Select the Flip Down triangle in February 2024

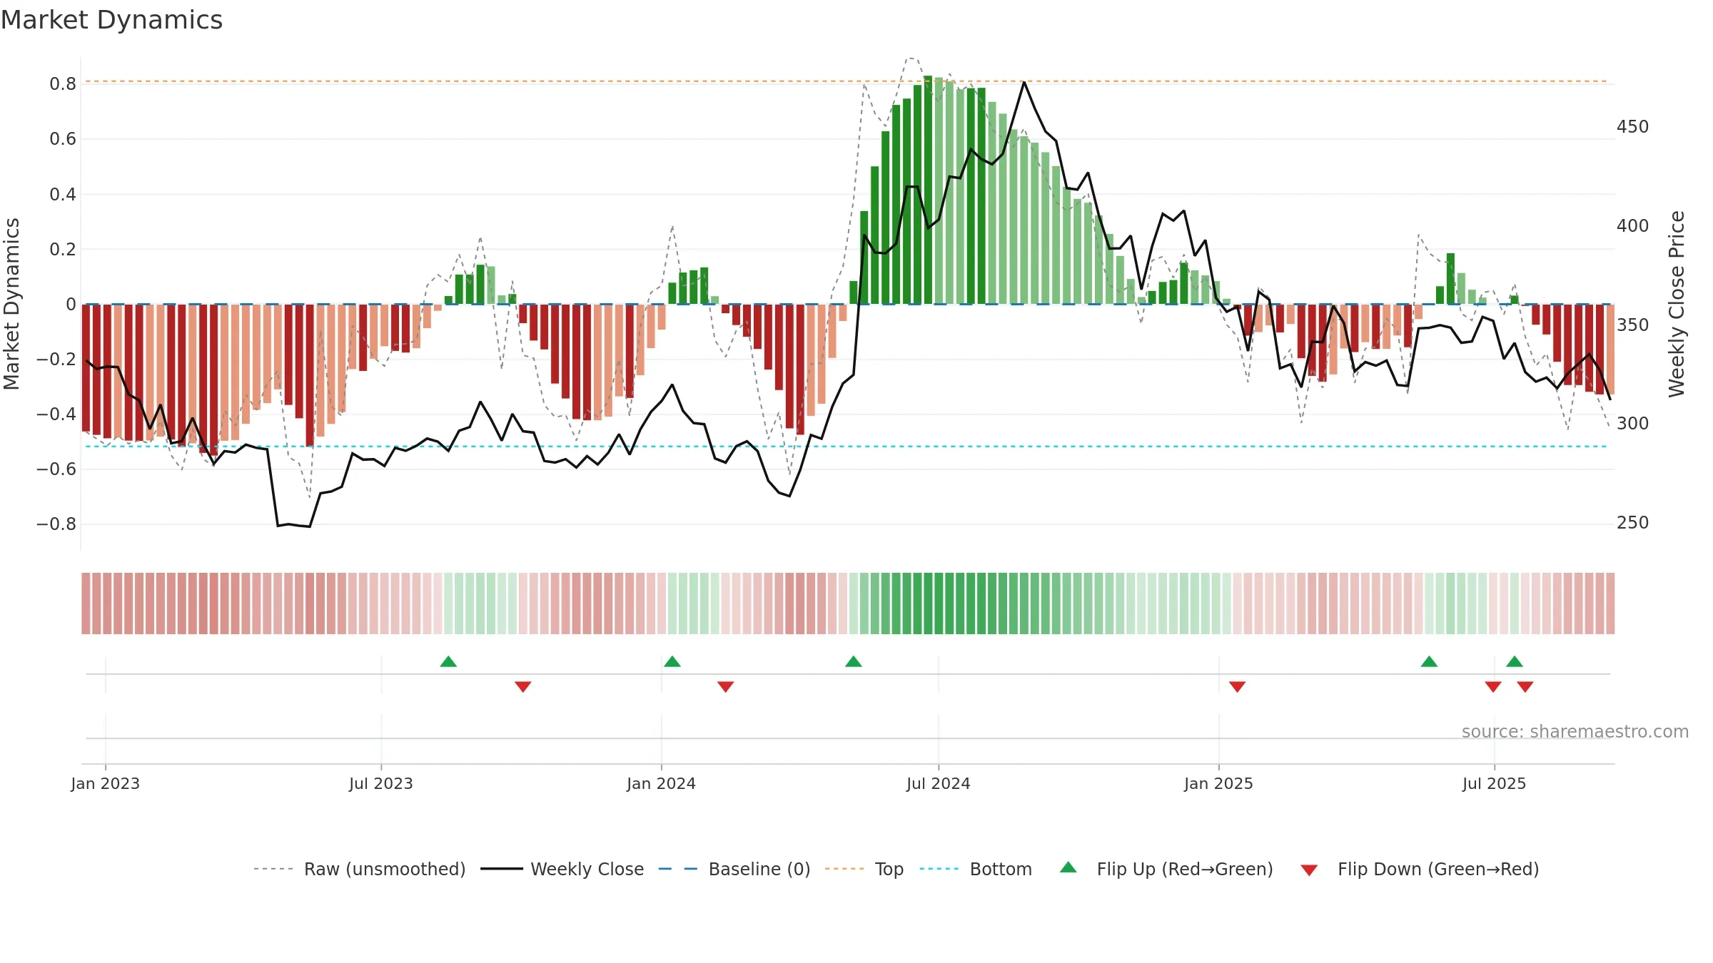coord(726,687)
